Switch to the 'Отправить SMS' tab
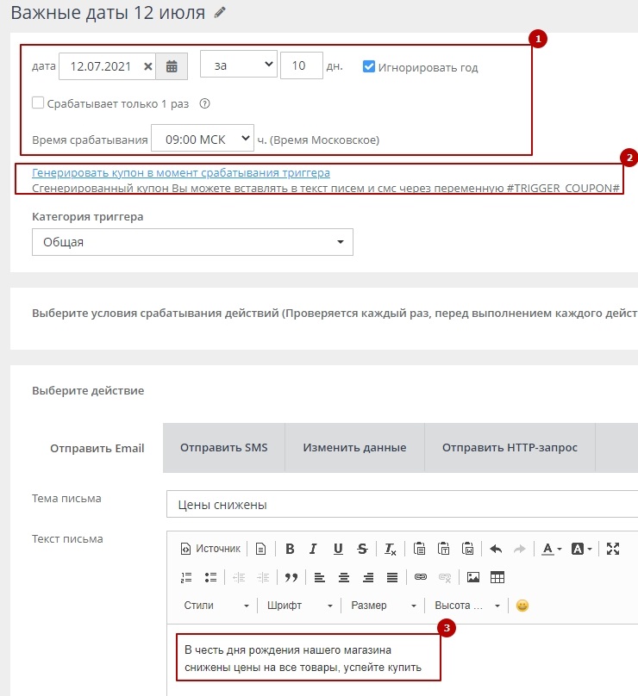638x696 pixels. (x=223, y=448)
